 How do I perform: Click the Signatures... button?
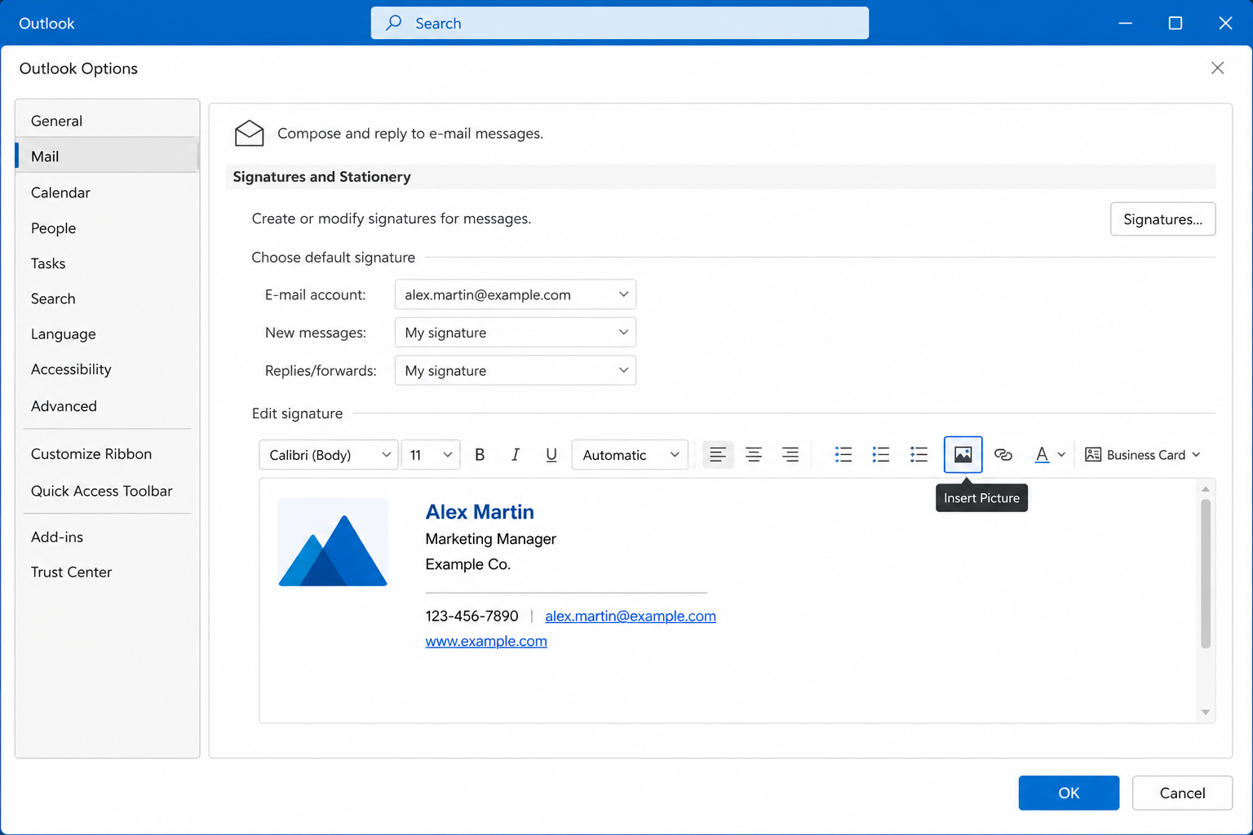click(x=1162, y=219)
